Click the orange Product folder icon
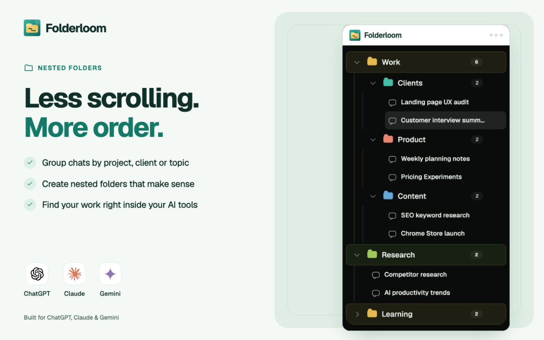544x340 pixels. click(388, 139)
